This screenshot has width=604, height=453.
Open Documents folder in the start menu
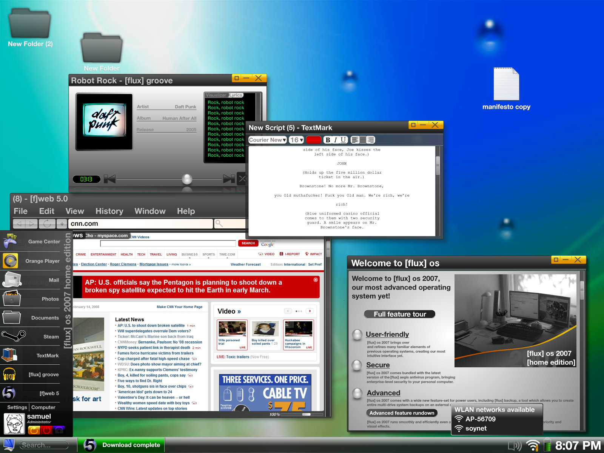(31, 317)
